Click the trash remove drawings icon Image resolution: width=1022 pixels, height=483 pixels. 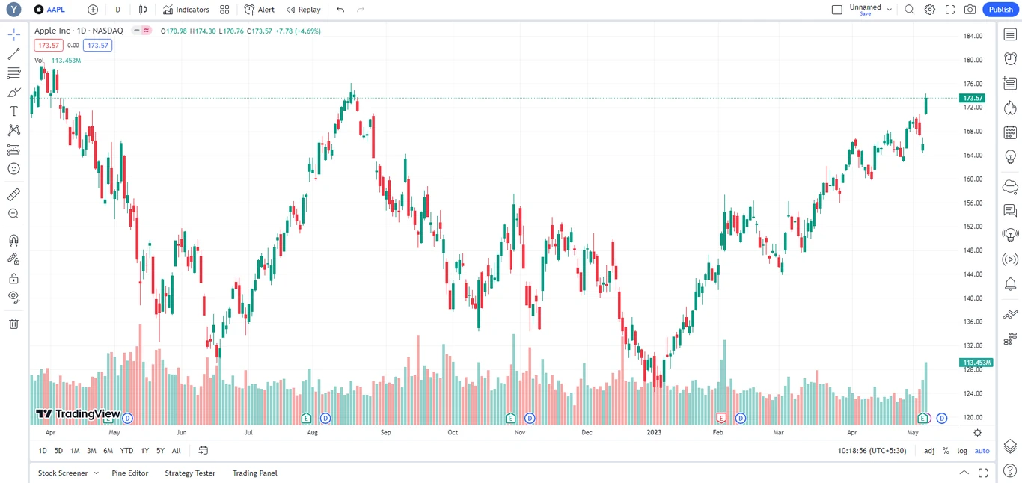pyautogui.click(x=13, y=324)
